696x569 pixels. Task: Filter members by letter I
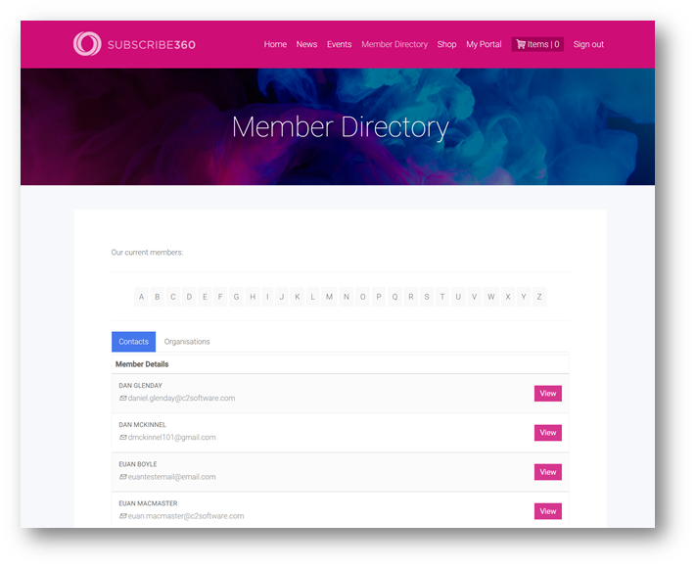(x=267, y=297)
